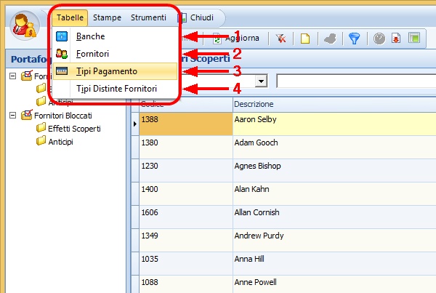Image resolution: width=436 pixels, height=293 pixels.
Task: Open the Stampe menu
Action: point(107,17)
